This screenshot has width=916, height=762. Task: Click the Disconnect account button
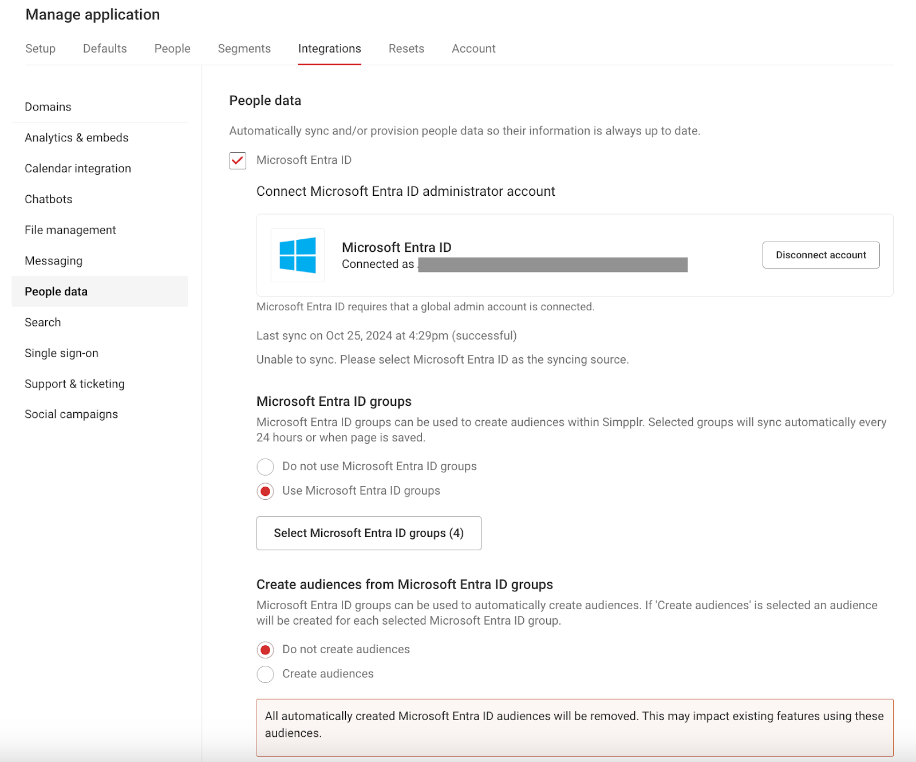click(x=821, y=255)
